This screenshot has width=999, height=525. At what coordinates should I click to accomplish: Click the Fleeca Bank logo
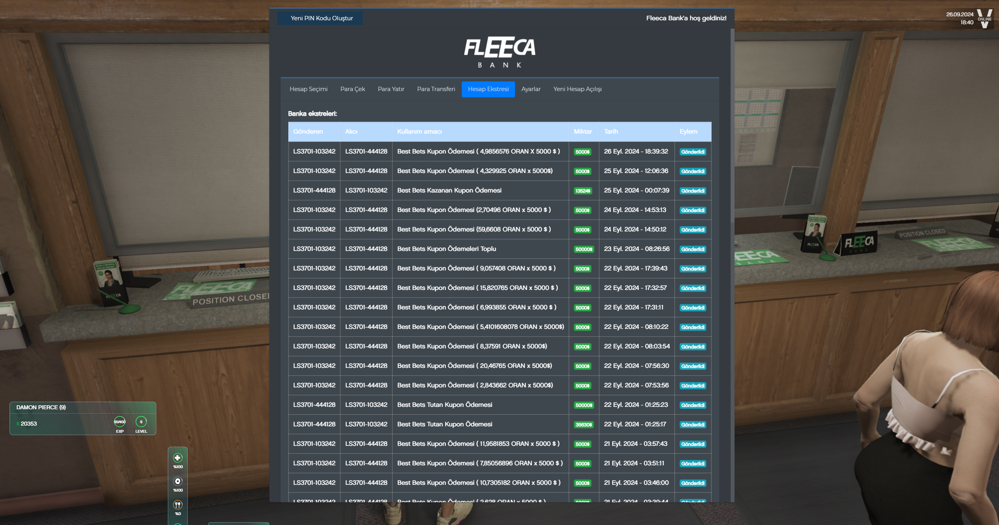click(499, 52)
